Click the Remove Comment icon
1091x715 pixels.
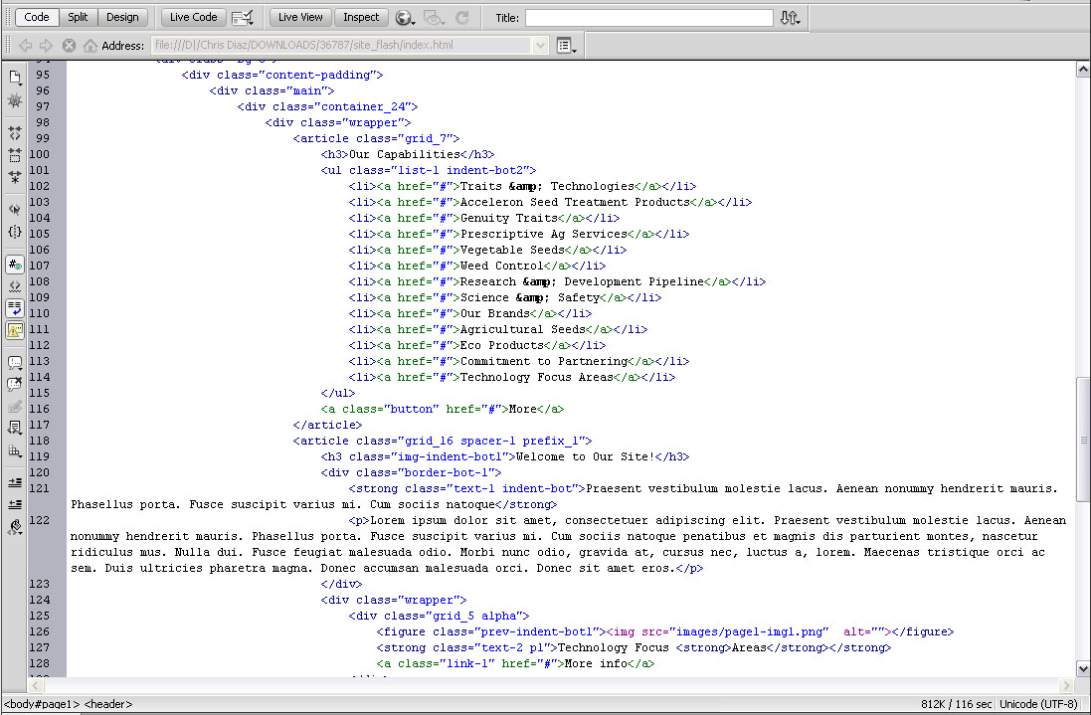(14, 385)
